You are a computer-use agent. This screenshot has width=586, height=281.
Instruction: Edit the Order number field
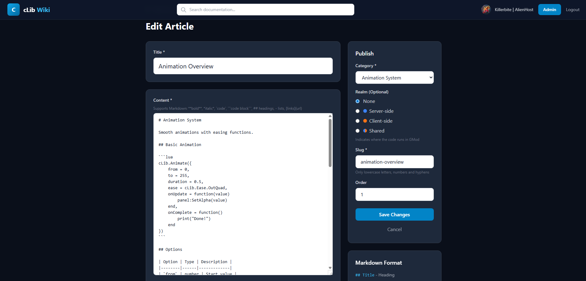coord(394,194)
